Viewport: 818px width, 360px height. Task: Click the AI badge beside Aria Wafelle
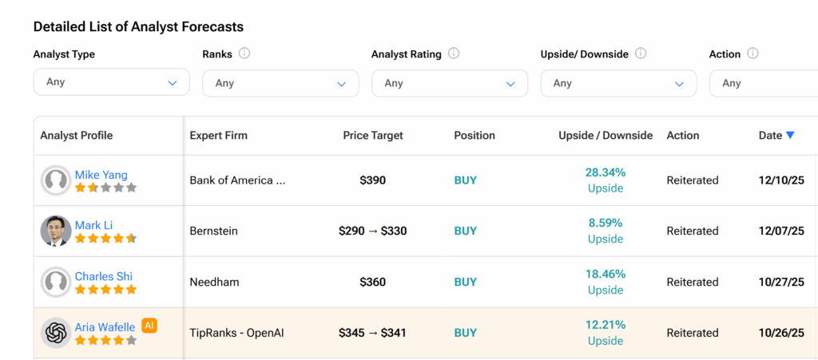tap(149, 326)
